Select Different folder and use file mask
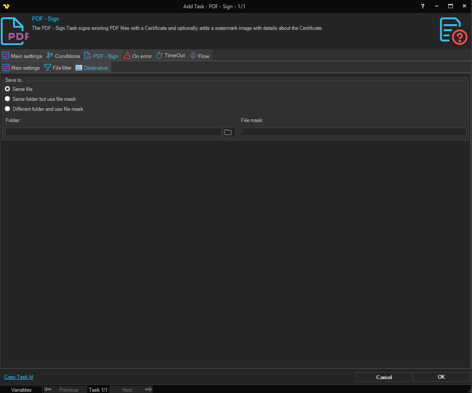472x393 pixels. (7, 109)
